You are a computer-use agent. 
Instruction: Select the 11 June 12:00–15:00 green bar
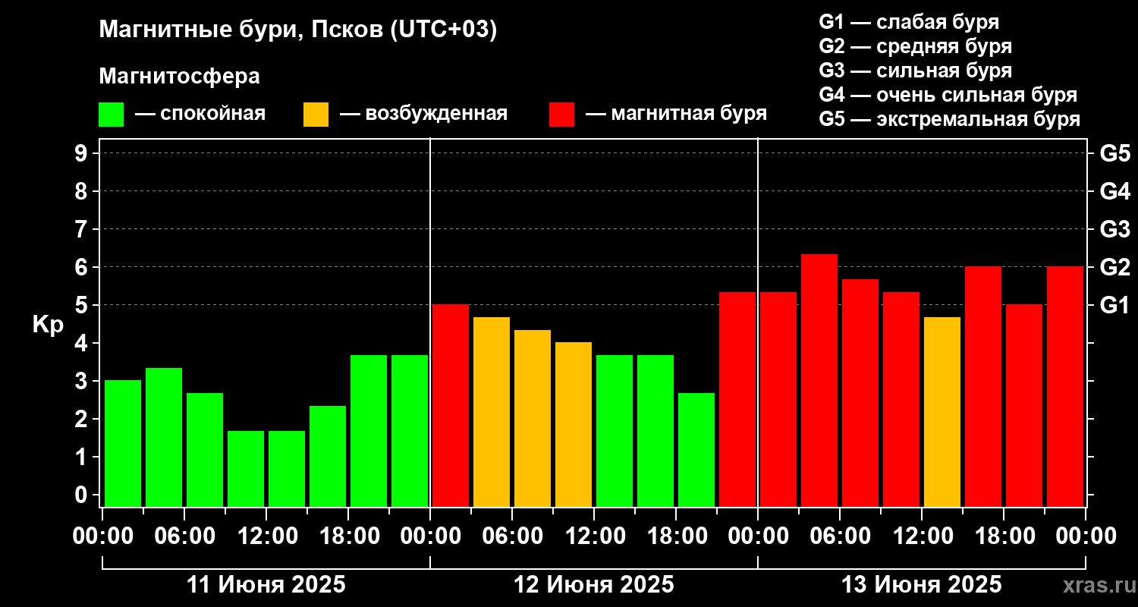coord(287,468)
